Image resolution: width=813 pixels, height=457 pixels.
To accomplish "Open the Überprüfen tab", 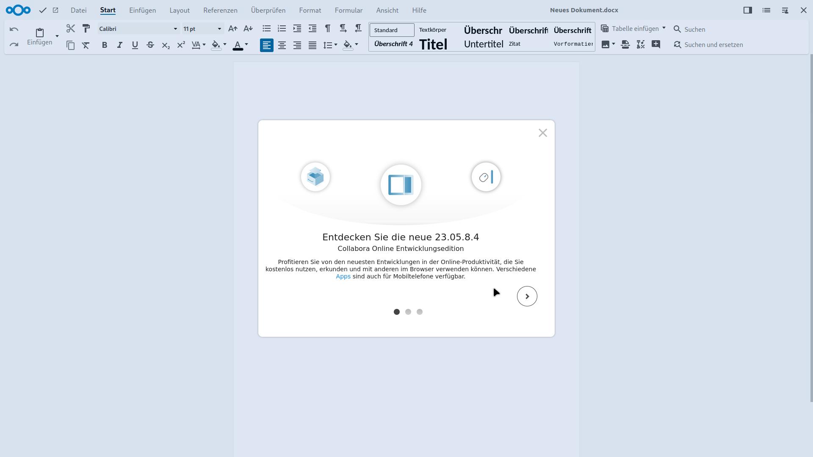I will (268, 10).
